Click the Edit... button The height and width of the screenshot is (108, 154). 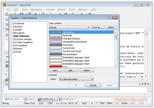[71, 71]
